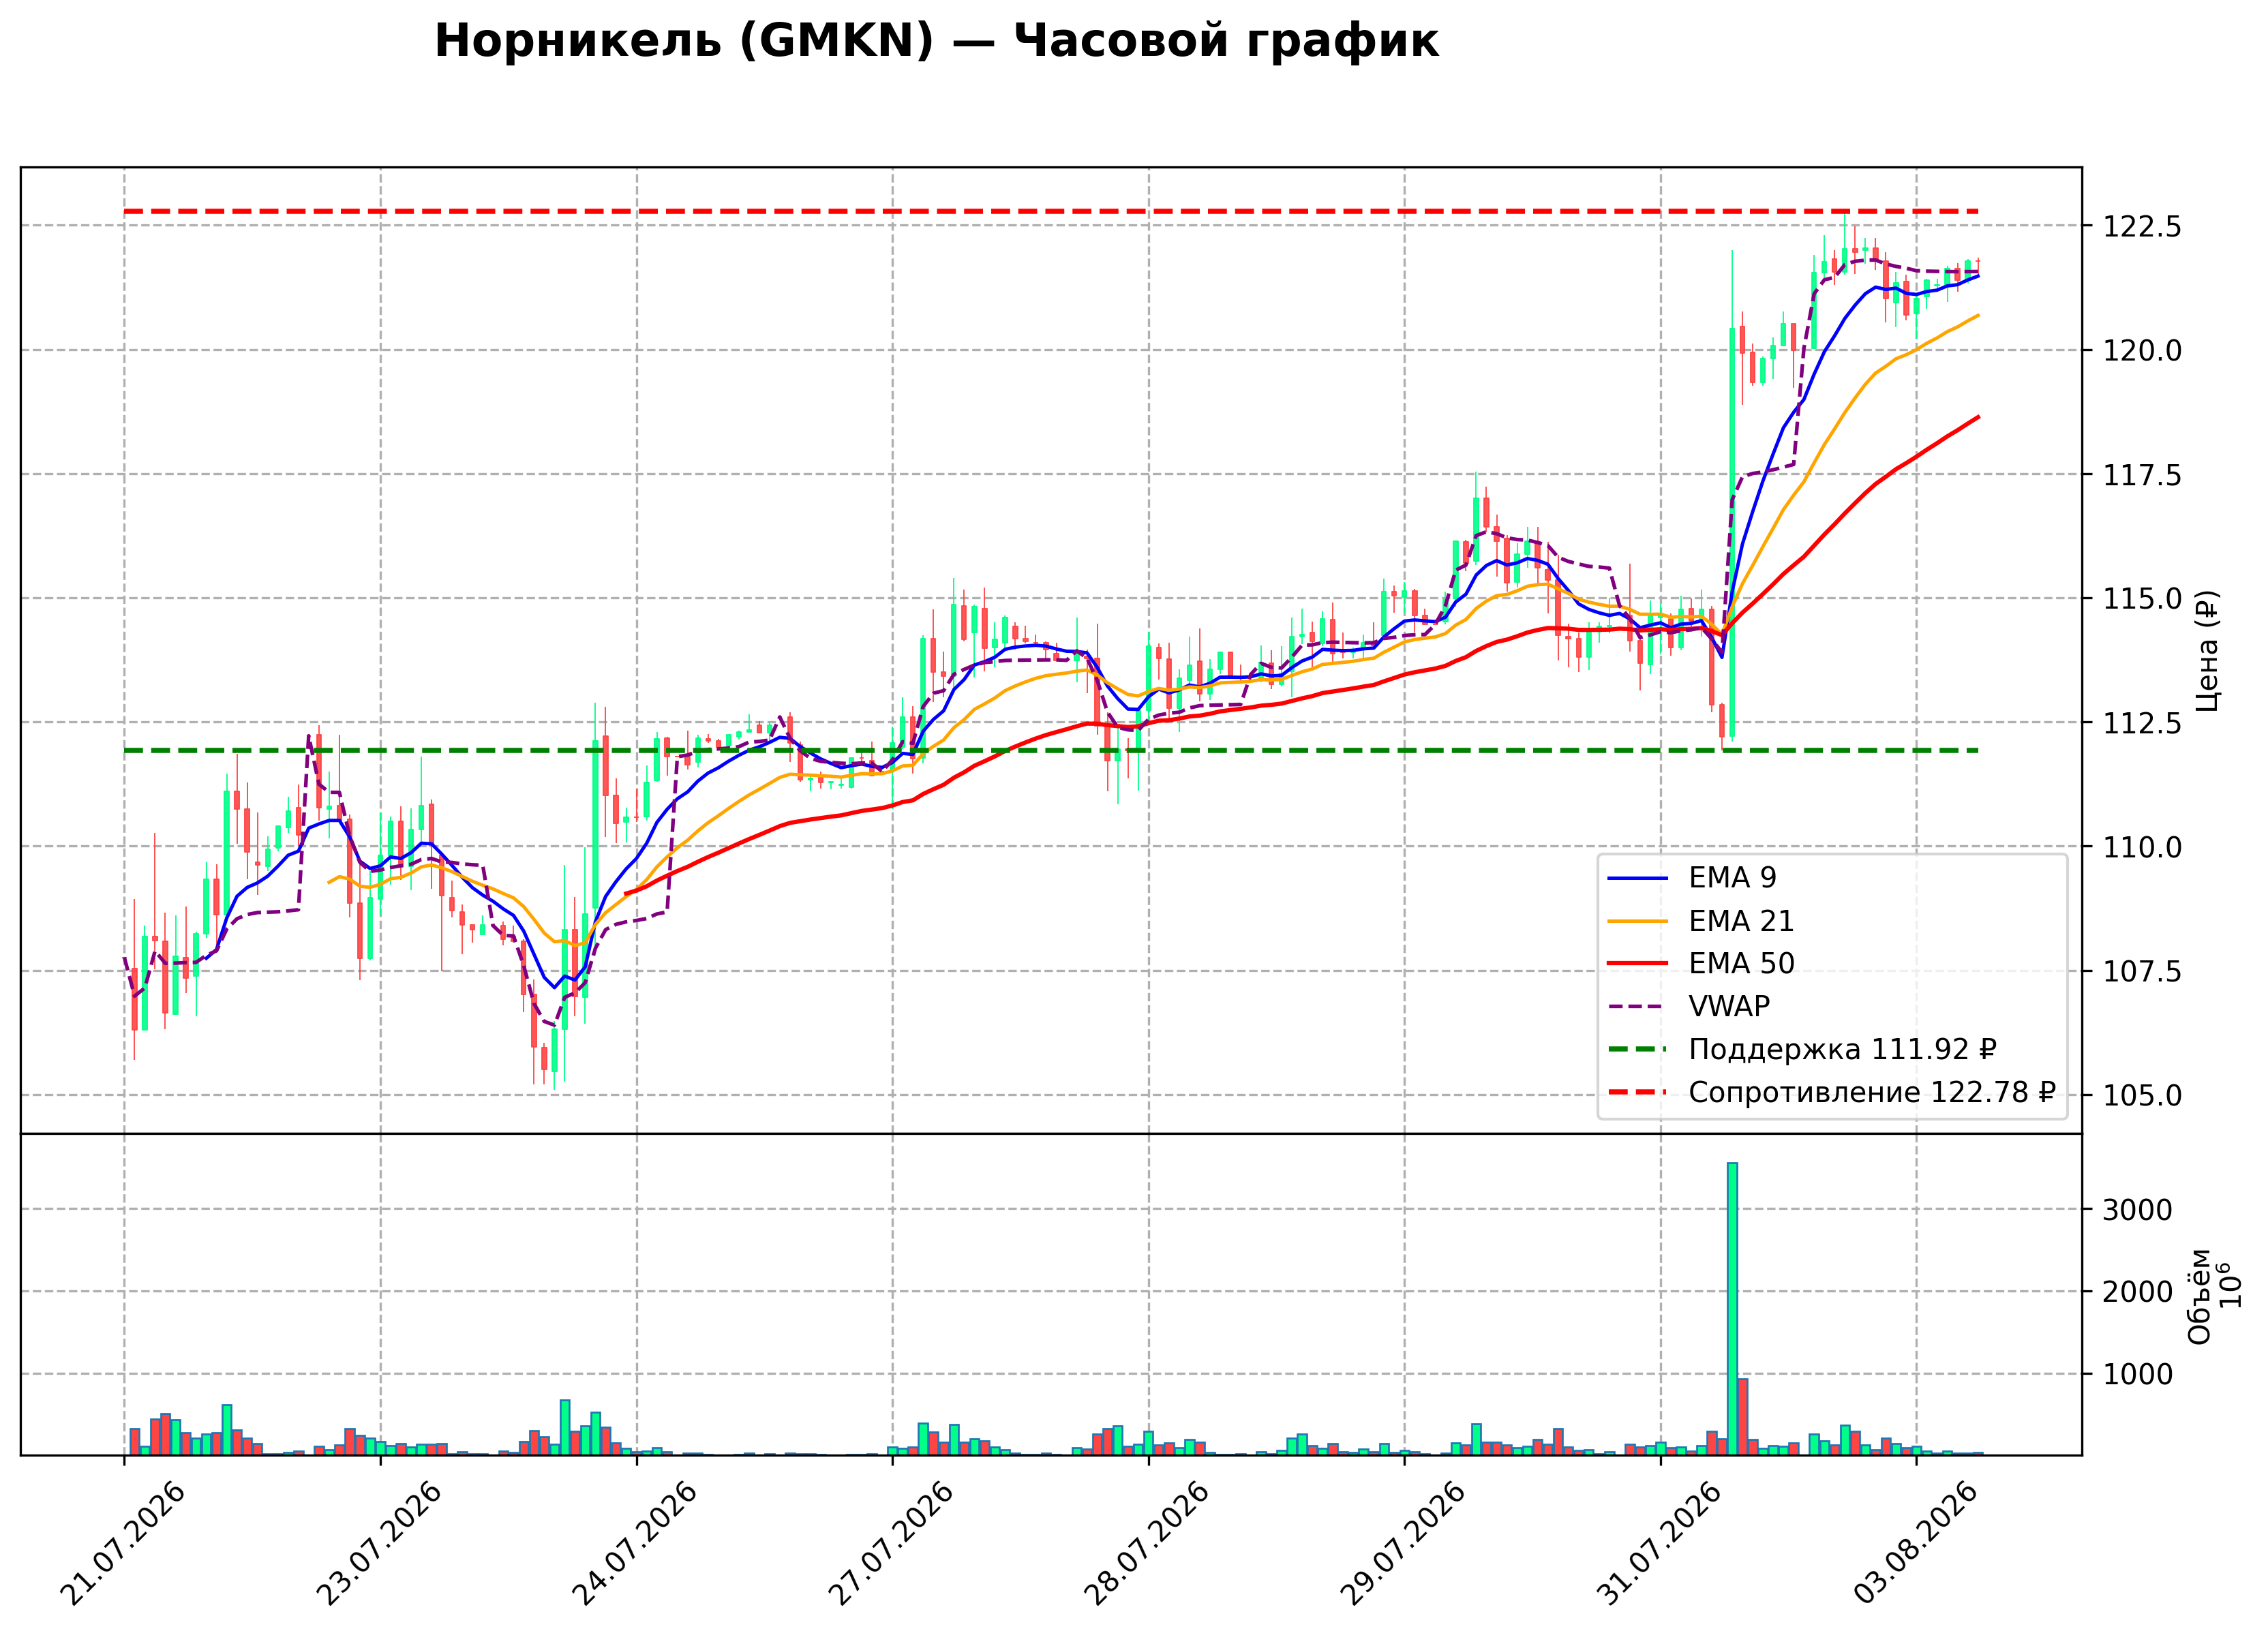Click the tallest green volume bar on 31.07
This screenshot has height=1631, width=2268.
click(1732, 1309)
